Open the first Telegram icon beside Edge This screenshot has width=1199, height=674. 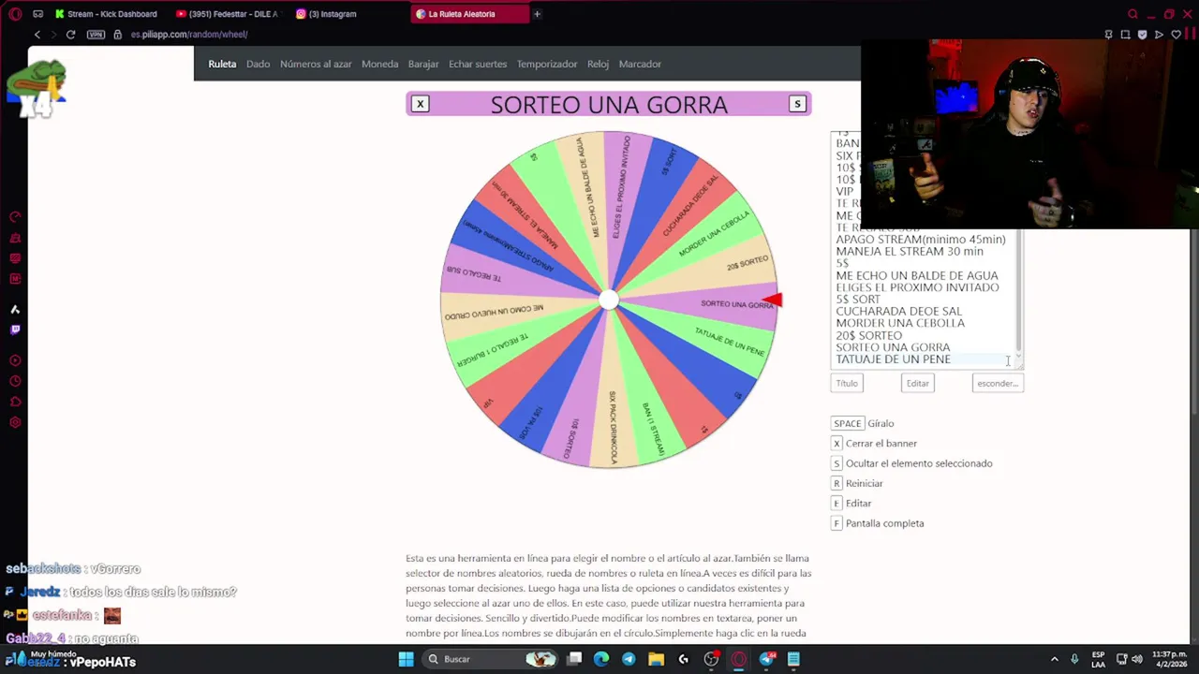point(629,659)
